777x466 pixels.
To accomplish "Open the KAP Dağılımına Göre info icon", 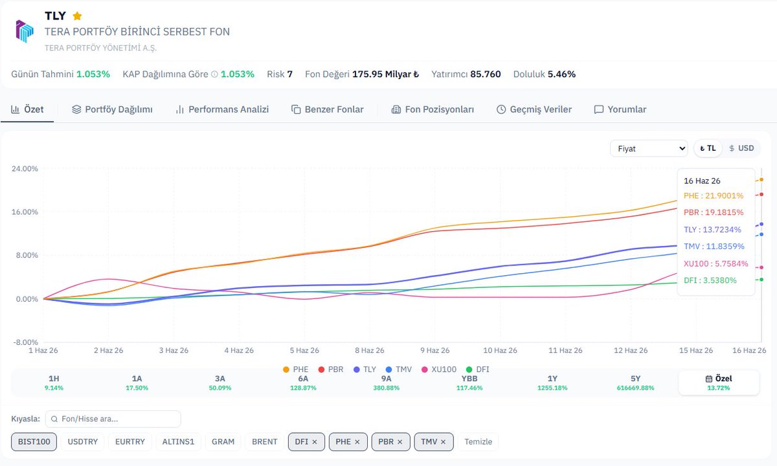I will [214, 74].
